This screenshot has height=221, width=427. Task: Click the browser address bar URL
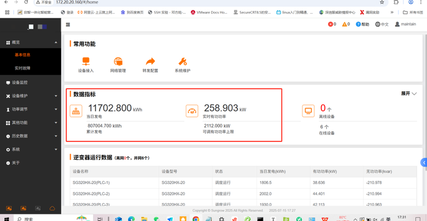click(x=77, y=2)
